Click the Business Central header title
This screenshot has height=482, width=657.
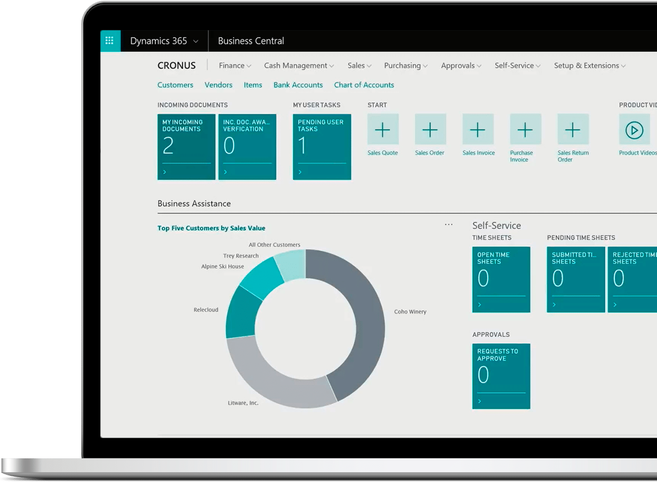click(251, 41)
